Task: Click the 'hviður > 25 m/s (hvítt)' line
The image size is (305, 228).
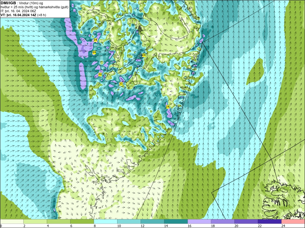Action: 17,7
